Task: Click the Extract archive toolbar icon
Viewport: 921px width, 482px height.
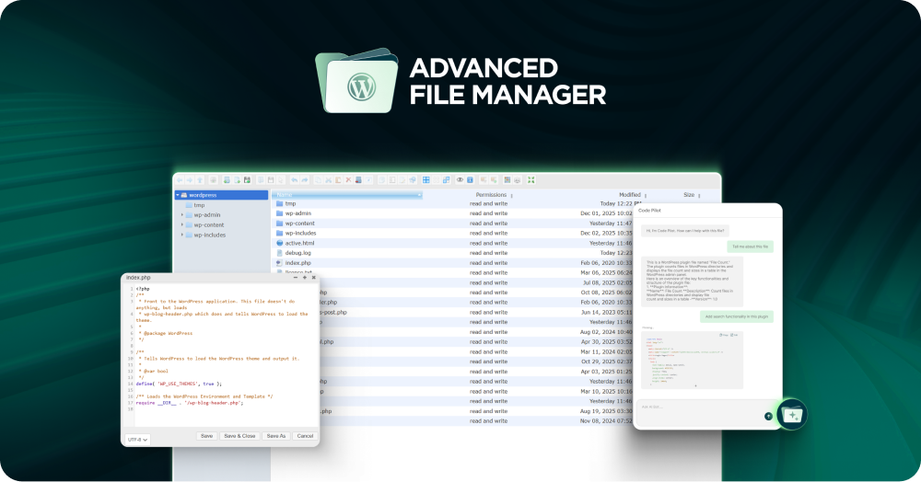Action: coord(483,180)
